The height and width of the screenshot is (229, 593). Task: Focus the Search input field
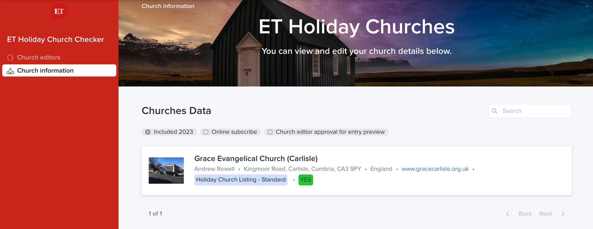[x=534, y=111]
